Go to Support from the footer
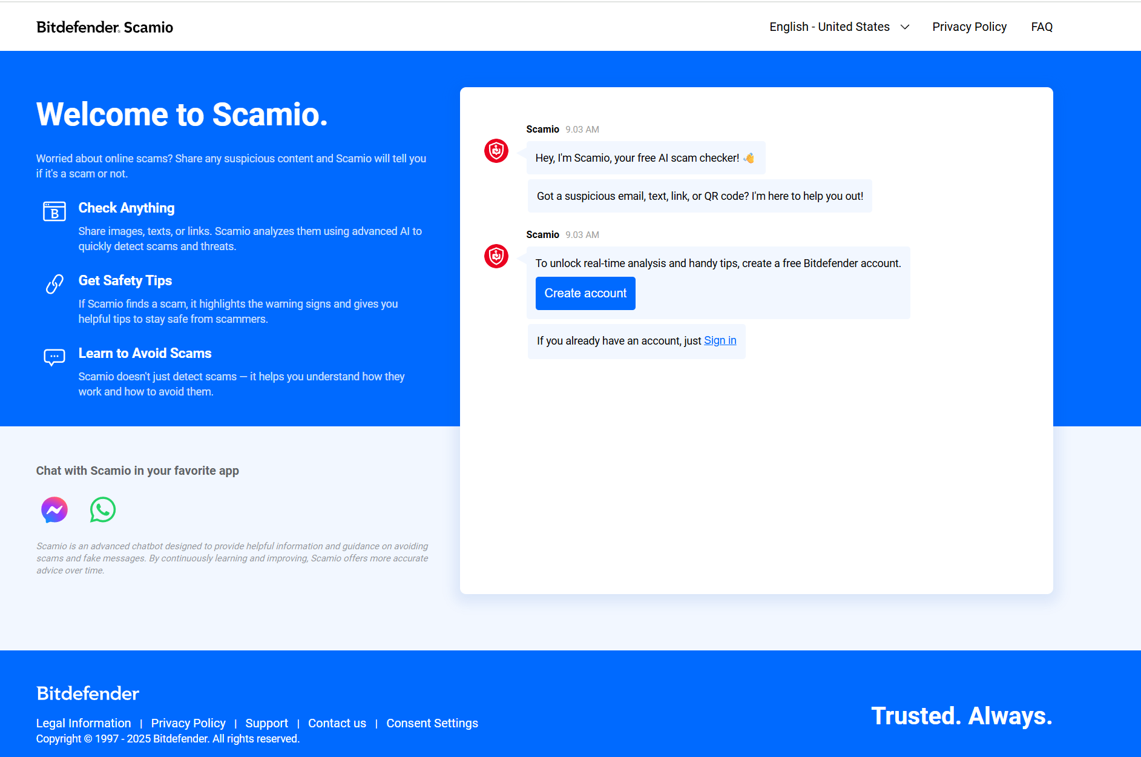This screenshot has width=1141, height=757. (267, 723)
